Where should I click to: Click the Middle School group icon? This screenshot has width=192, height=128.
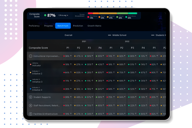click(109, 35)
